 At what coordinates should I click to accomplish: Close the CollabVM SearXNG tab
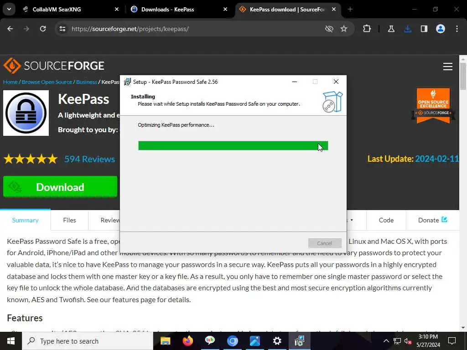117,9
